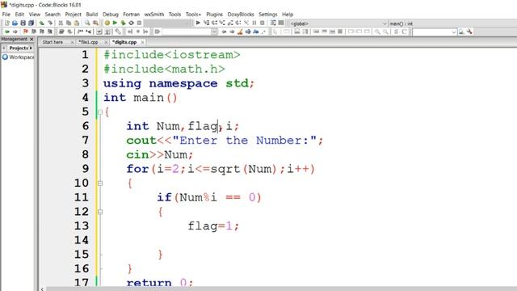The image size is (517, 291).
Task: Open the Edit menu
Action: point(19,15)
